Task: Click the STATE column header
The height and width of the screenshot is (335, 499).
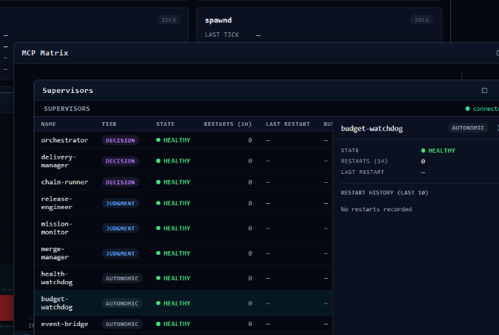Action: pos(165,124)
